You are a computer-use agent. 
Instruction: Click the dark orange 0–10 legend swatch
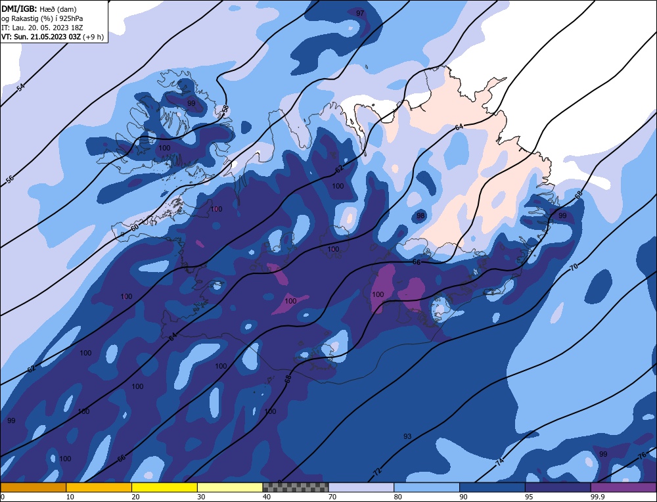tap(33, 487)
